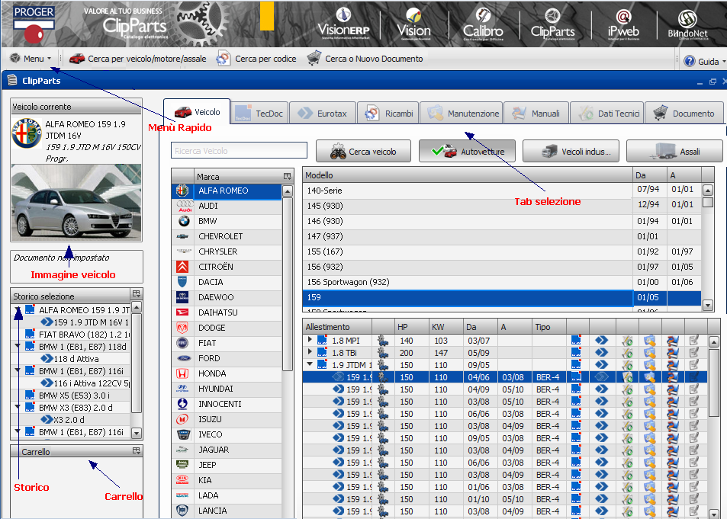727x519 pixels.
Task: Expand the 1.8 TBi allestimento row
Action: point(310,352)
